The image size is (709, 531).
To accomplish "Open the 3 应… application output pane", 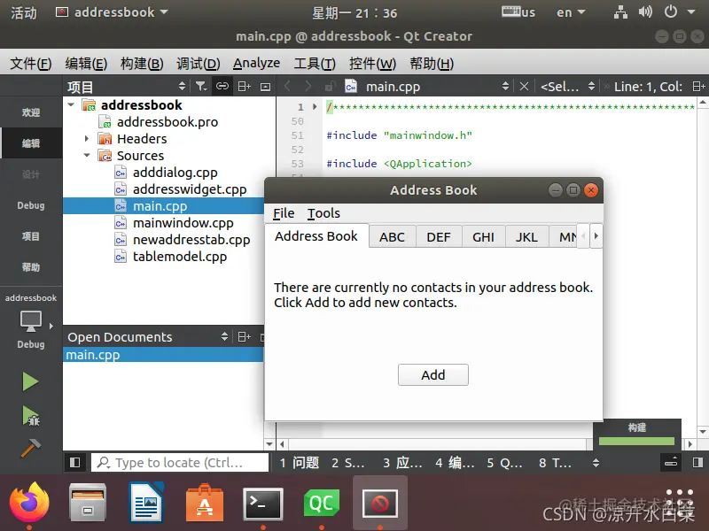I will point(402,462).
